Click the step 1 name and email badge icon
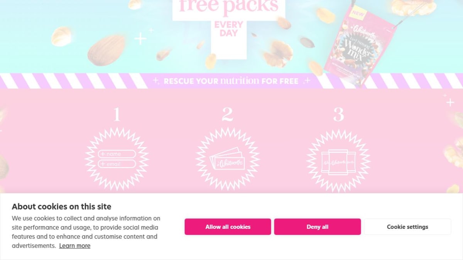The width and height of the screenshot is (463, 260). (117, 159)
